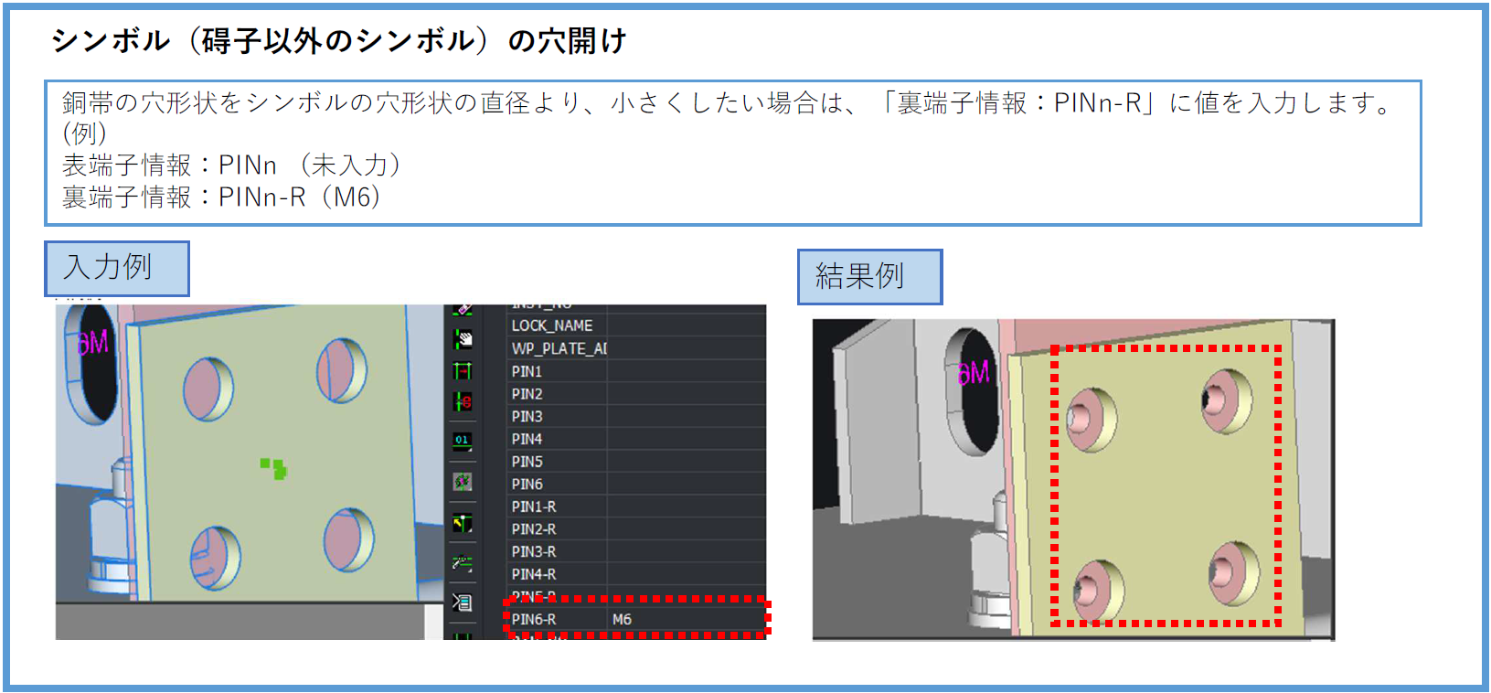Image resolution: width=1491 pixels, height=693 pixels.
Task: Select the WP_PLATE_AI property row
Action: coord(559,348)
